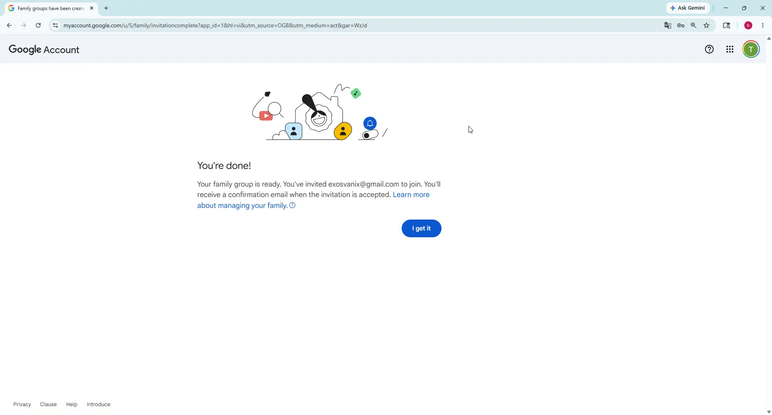This screenshot has height=415, width=772.
Task: Open the Help footer link
Action: 72,405
